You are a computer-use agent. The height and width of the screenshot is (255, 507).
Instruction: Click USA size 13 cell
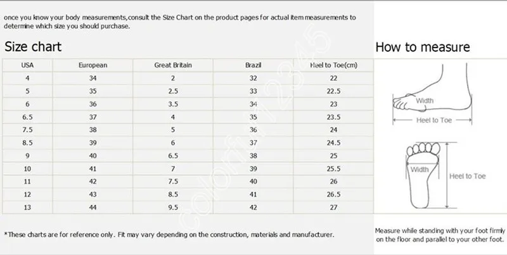pyautogui.click(x=27, y=208)
